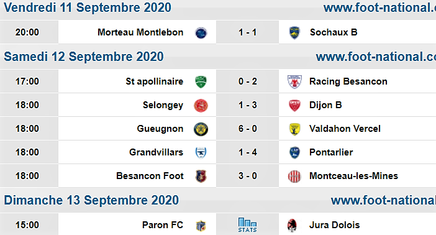Image resolution: width=436 pixels, height=235 pixels.
Task: Click the Sochaux B club crest
Action: (x=294, y=32)
